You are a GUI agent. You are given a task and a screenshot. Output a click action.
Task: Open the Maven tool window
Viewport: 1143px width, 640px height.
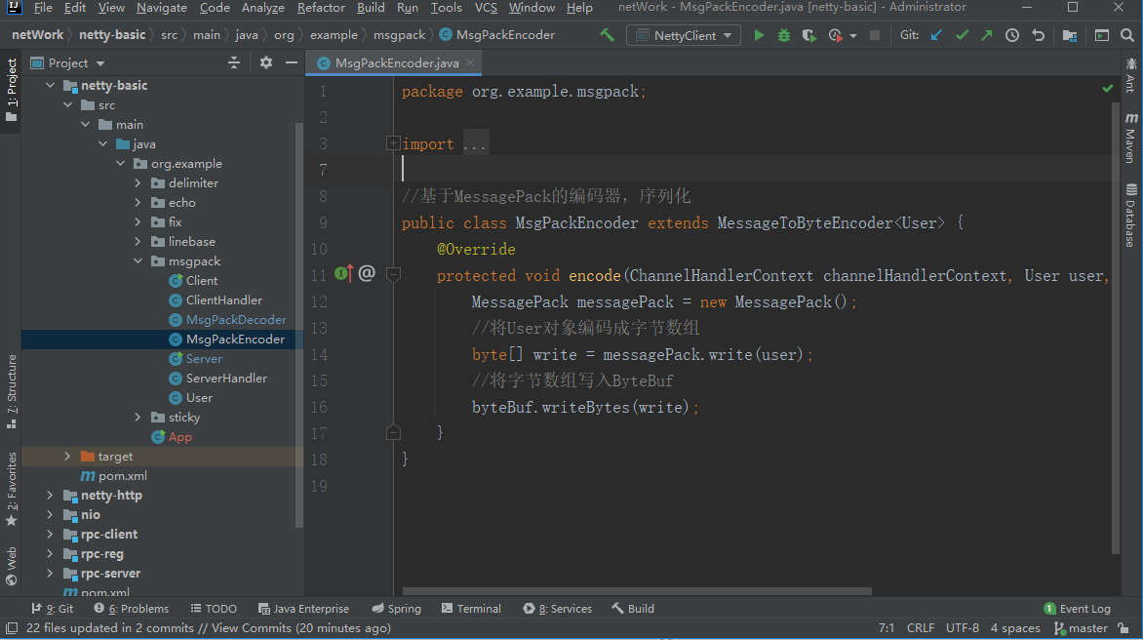pyautogui.click(x=1130, y=138)
